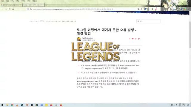Screen dimensions: 191x107
Task: Open File Explorer from the taskbar
Action: [7, 105]
